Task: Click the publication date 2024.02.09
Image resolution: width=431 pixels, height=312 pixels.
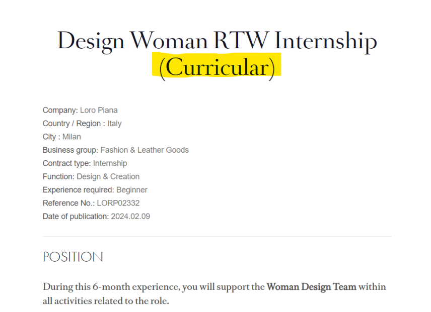Action: (130, 217)
